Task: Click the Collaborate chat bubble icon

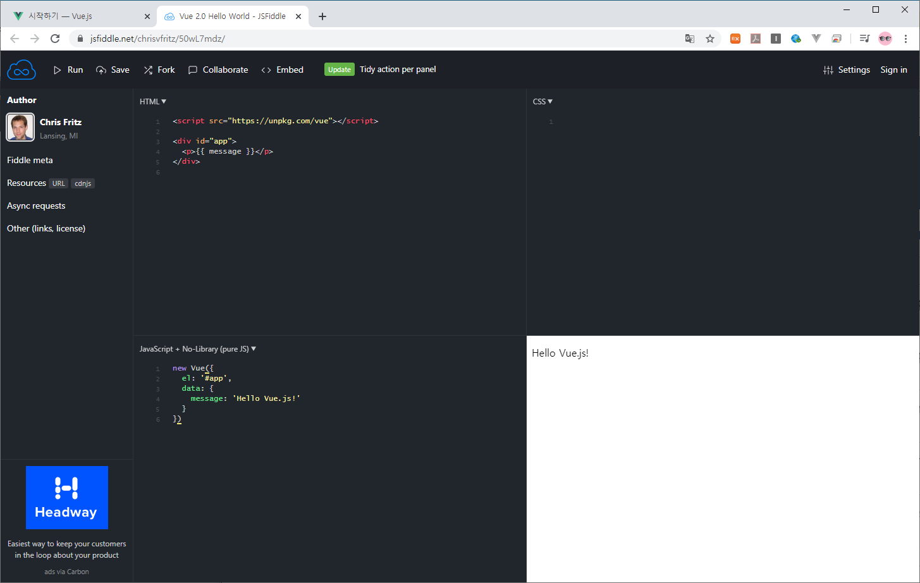Action: click(193, 70)
